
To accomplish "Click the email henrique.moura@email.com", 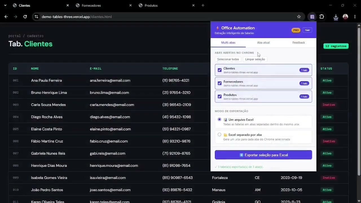I will coord(114,166).
